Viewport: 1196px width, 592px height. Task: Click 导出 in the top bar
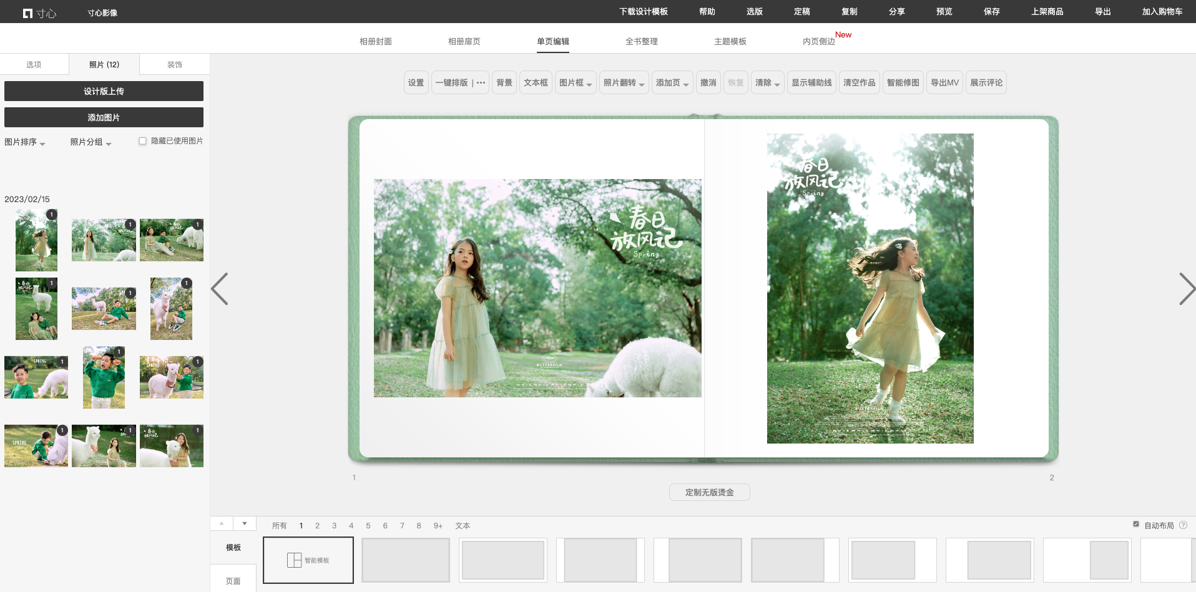click(1103, 12)
